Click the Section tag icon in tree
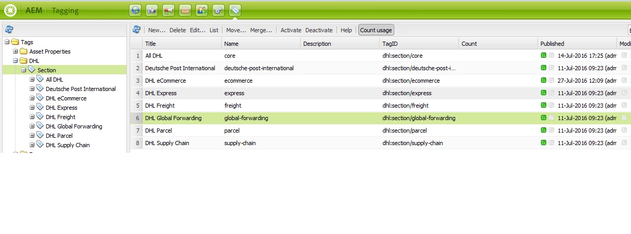The image size is (631, 234). click(x=32, y=70)
